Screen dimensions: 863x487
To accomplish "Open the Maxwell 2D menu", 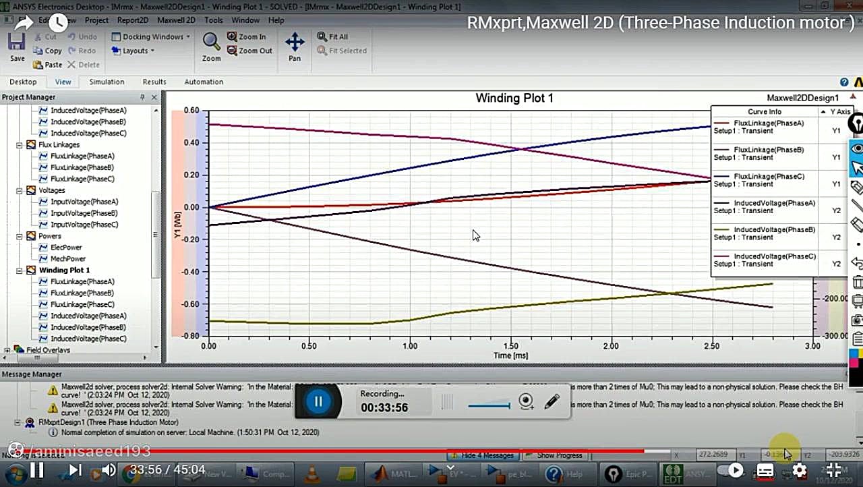I will (176, 20).
